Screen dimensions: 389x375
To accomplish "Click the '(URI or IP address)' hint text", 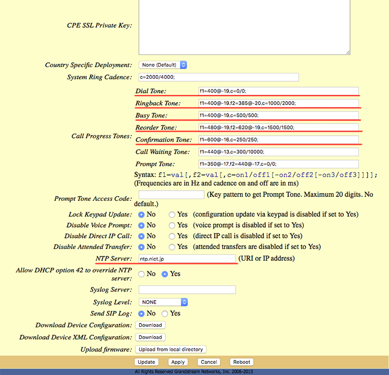I will point(266,258).
